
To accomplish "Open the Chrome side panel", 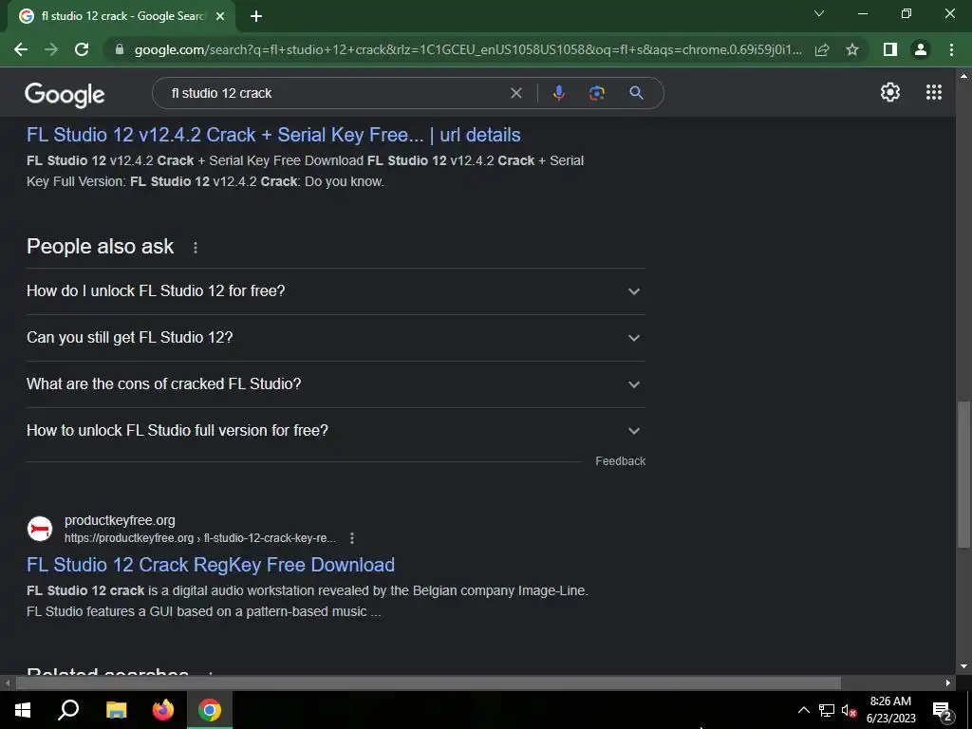I will (890, 49).
